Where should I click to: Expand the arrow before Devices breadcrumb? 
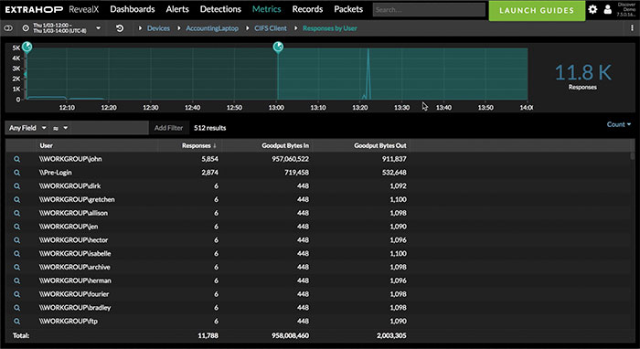pyautogui.click(x=140, y=28)
